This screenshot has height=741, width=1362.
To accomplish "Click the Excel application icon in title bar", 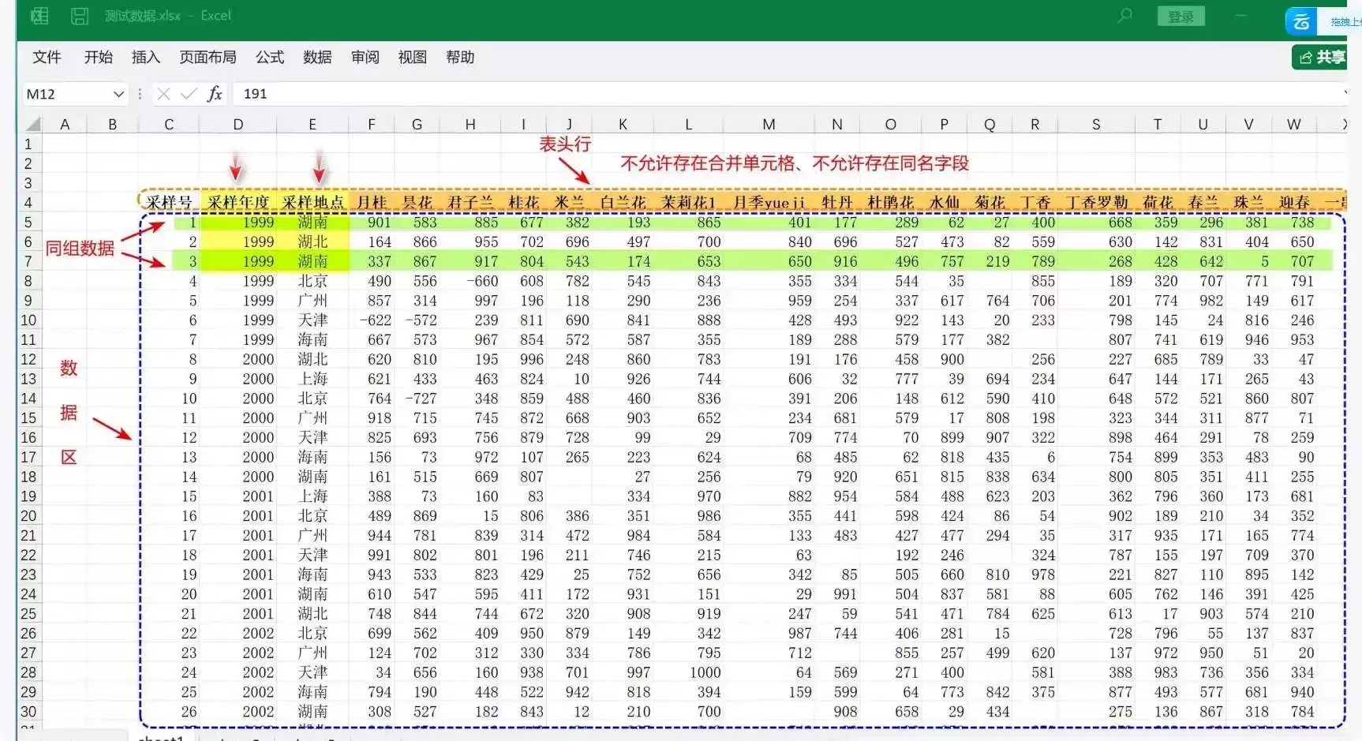I will click(39, 16).
